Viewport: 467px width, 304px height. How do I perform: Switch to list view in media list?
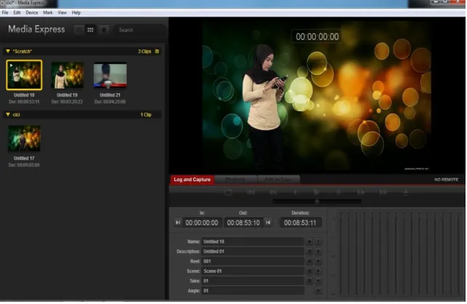(79, 30)
